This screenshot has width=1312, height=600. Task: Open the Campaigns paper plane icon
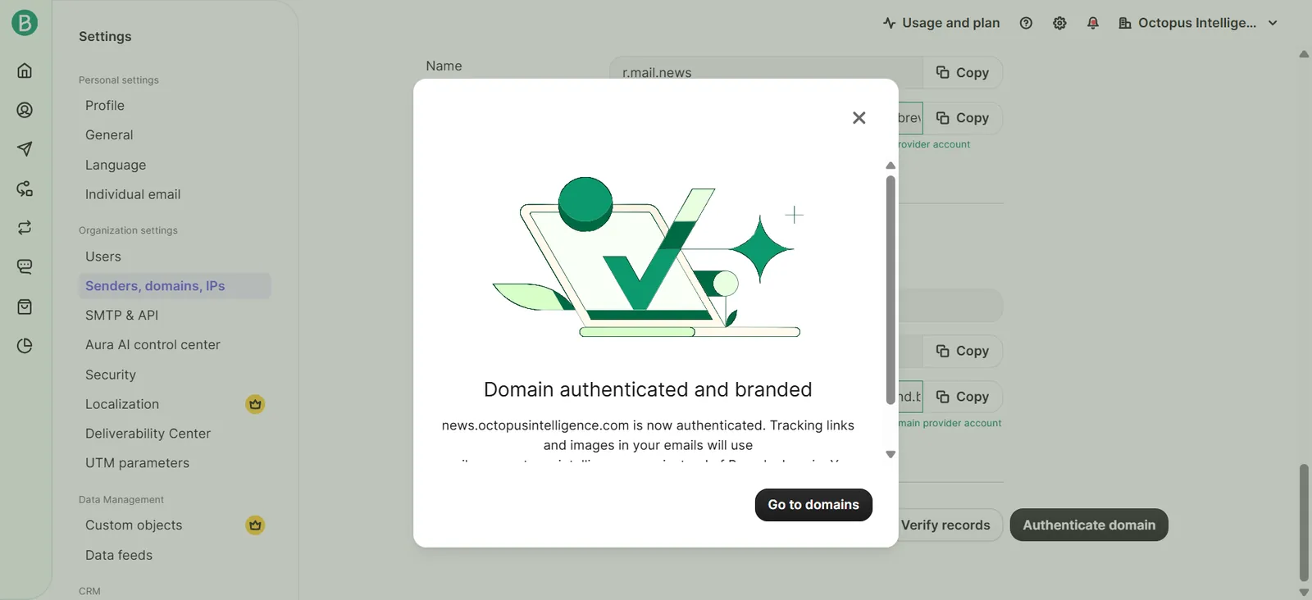click(25, 149)
